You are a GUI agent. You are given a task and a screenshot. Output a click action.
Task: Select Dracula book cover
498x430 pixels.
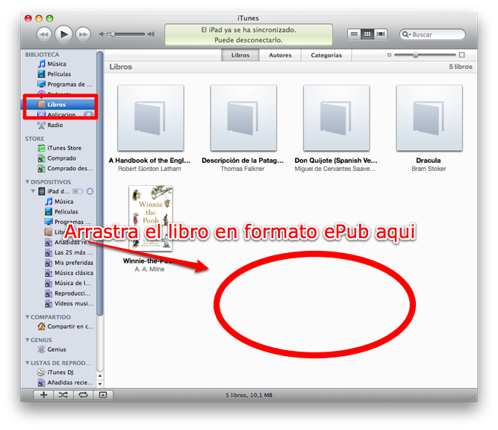[x=429, y=118]
